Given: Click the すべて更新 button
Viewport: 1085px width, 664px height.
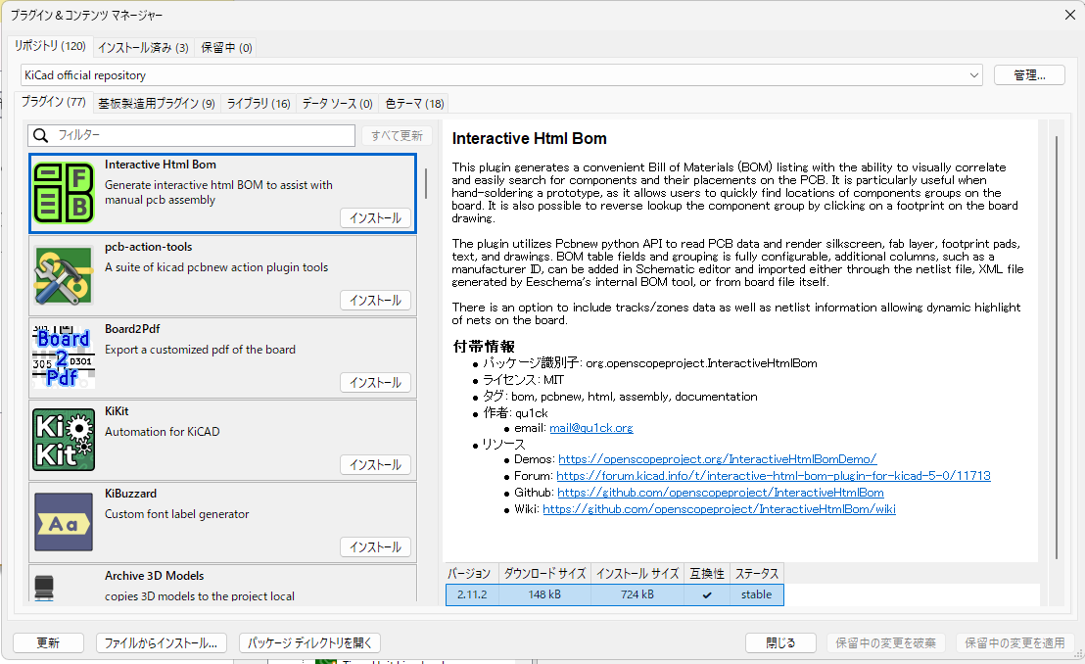Looking at the screenshot, I should pyautogui.click(x=397, y=136).
